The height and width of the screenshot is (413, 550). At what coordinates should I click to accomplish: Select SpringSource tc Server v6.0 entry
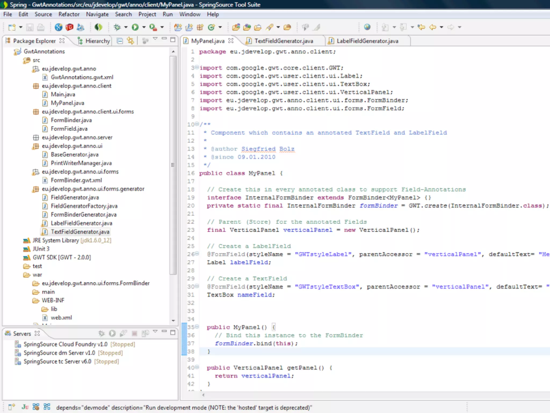click(57, 361)
